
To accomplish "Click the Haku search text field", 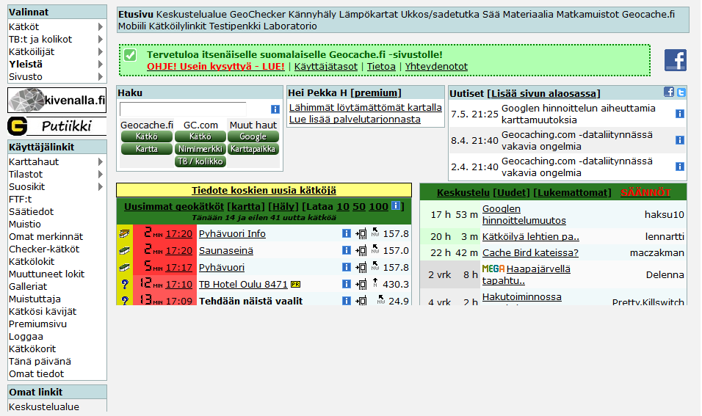I will coord(193,109).
